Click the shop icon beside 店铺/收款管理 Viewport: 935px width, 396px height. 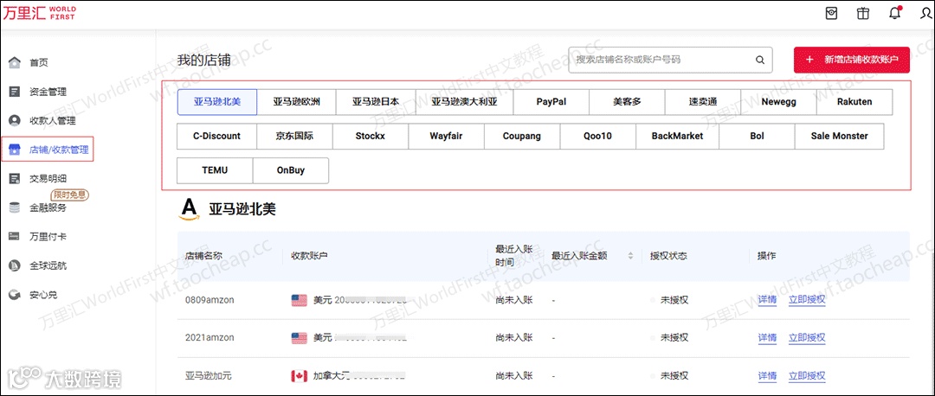coord(15,150)
